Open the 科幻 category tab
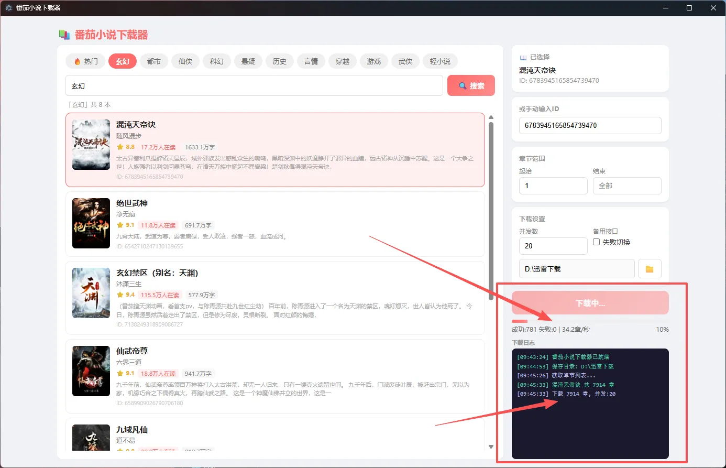 click(217, 61)
